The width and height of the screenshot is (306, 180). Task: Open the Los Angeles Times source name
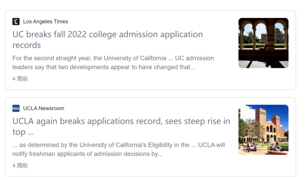[x=45, y=22]
